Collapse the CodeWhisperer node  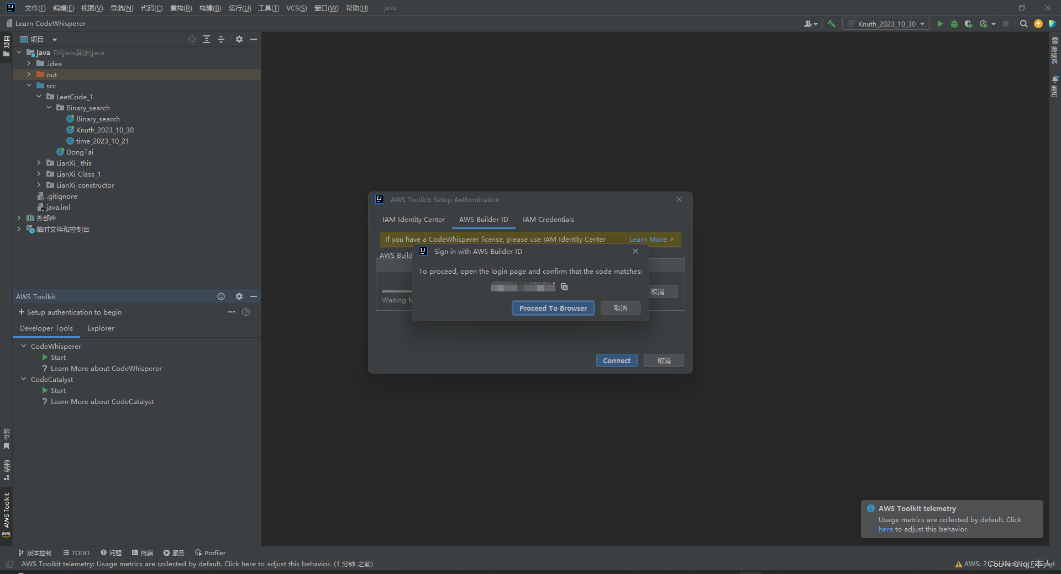pyautogui.click(x=24, y=346)
